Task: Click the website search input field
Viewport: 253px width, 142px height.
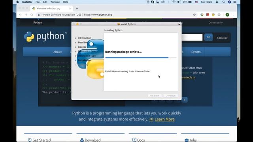Action: coord(192,37)
